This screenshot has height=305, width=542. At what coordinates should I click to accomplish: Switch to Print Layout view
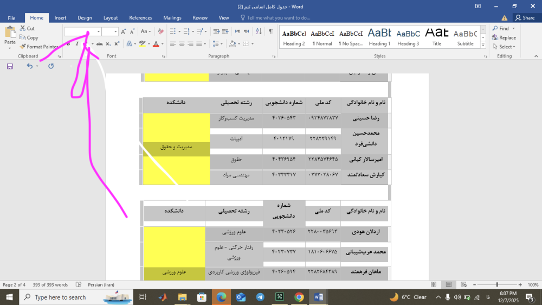[449, 284]
